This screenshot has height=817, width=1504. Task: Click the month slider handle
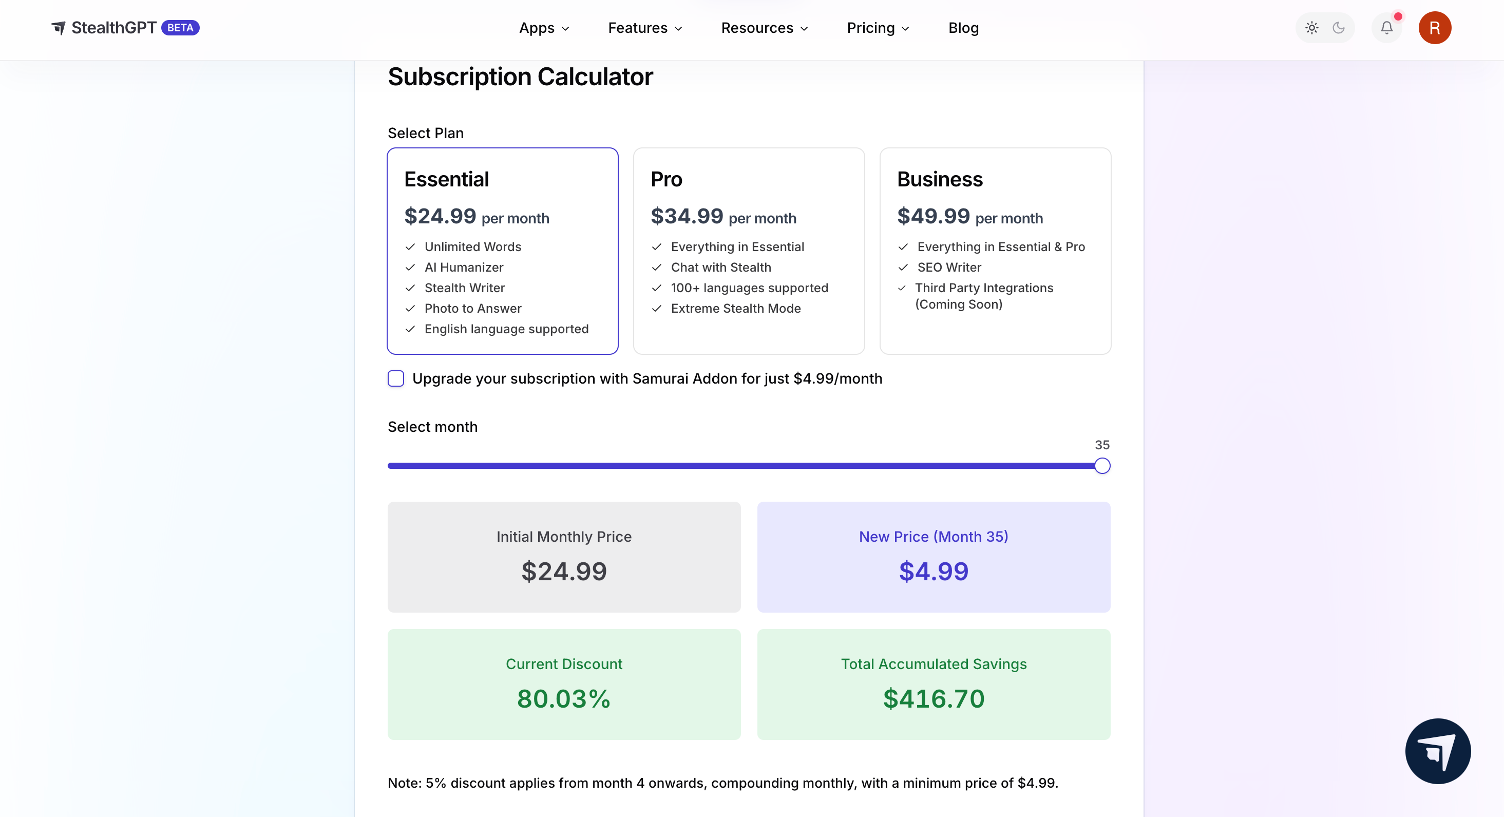click(1102, 465)
